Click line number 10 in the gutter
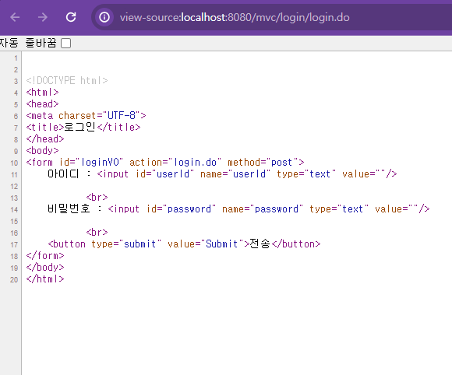This screenshot has height=375, width=452. coord(14,163)
